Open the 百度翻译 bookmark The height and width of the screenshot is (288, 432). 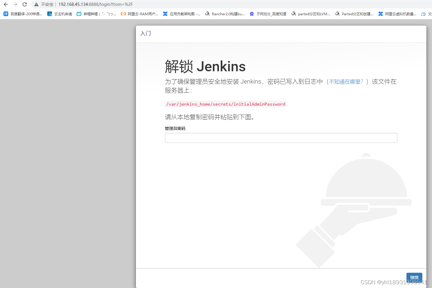click(23, 14)
